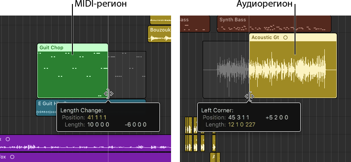The height and width of the screenshot is (162, 351).
Task: Click the loop circle on Acoustic Gt region
Action: tap(285, 38)
